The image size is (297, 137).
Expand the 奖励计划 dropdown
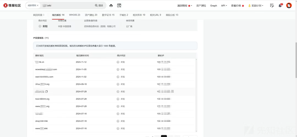(256, 6)
